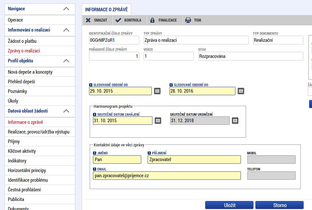Click the Typ dokumentu field
This screenshot has height=210, width=312.
pyautogui.click(x=278, y=40)
